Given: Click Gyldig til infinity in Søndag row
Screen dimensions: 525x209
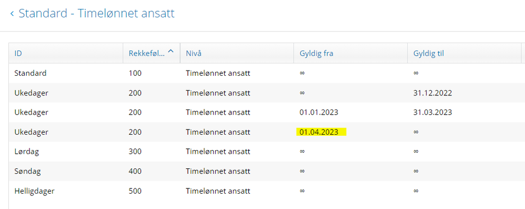Looking at the screenshot, I should point(416,172).
